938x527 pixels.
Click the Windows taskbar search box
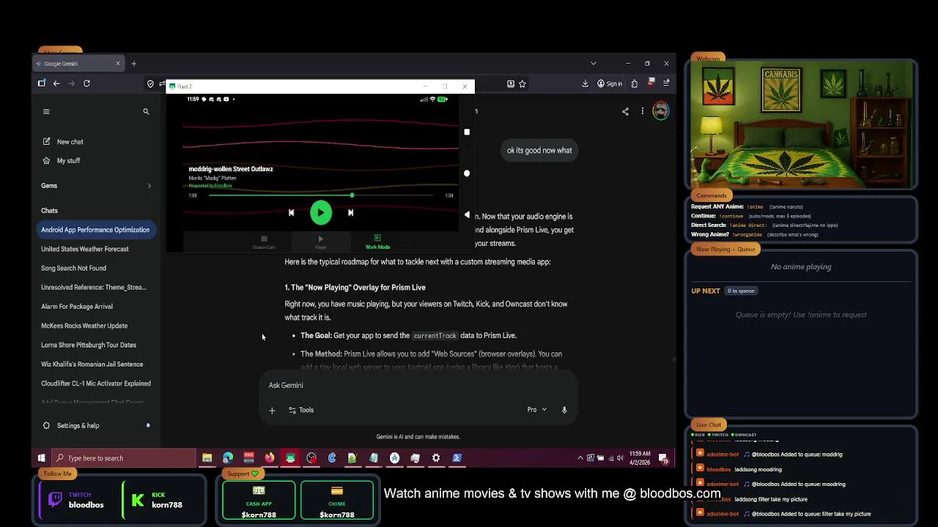point(123,458)
